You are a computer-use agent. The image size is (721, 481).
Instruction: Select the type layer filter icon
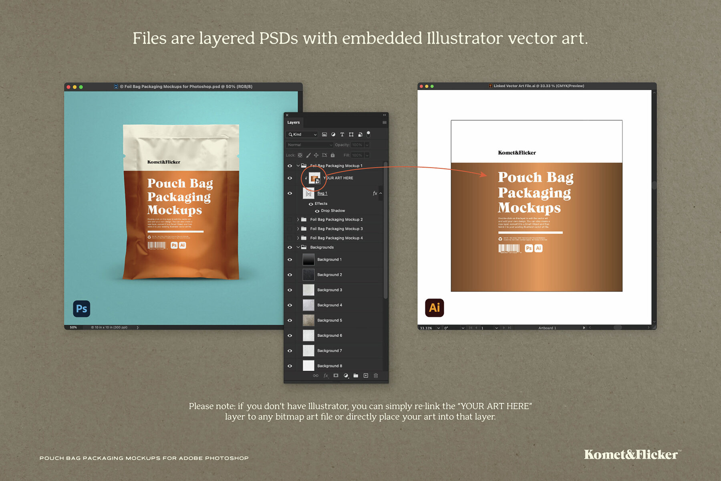pyautogui.click(x=342, y=134)
